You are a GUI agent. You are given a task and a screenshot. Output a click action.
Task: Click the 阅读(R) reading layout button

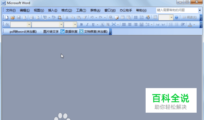pyautogui.click(x=189, y=18)
